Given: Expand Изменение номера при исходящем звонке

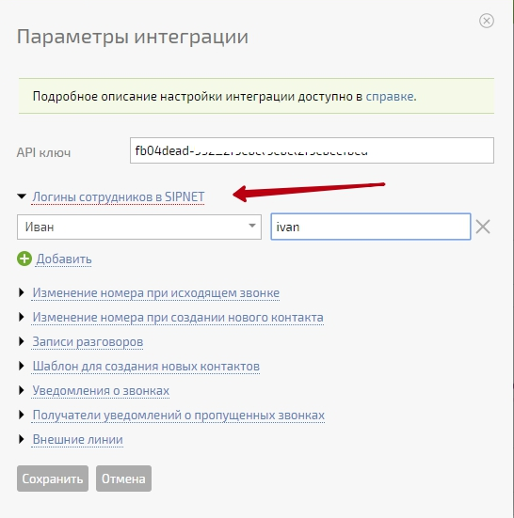Looking at the screenshot, I should point(155,293).
